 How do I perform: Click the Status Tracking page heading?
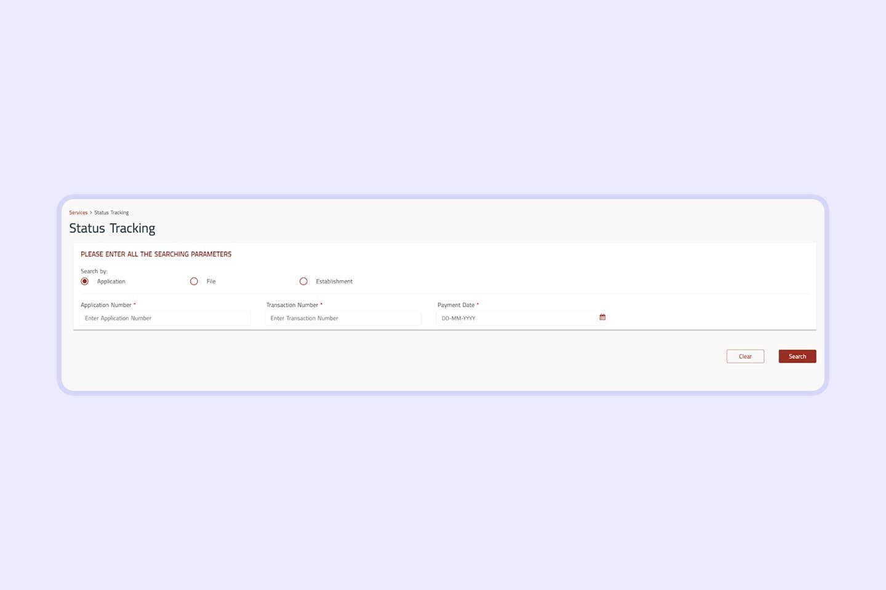click(112, 229)
